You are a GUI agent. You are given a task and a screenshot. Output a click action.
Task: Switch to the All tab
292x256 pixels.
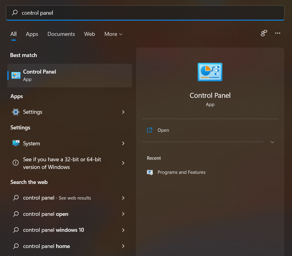(14, 34)
